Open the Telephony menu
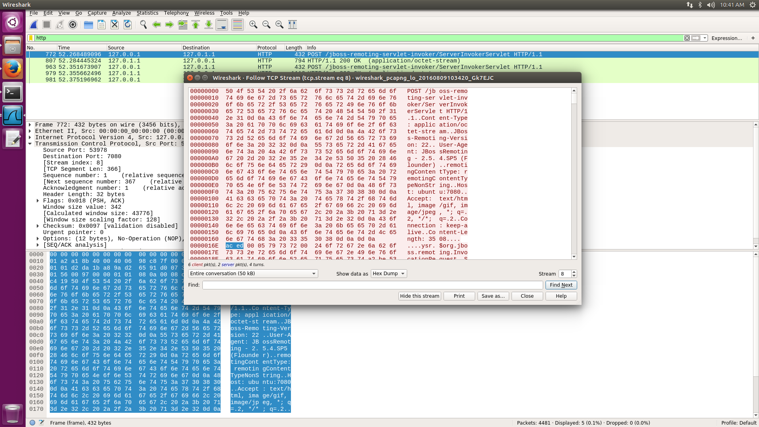Image resolution: width=759 pixels, height=427 pixels. point(176,13)
